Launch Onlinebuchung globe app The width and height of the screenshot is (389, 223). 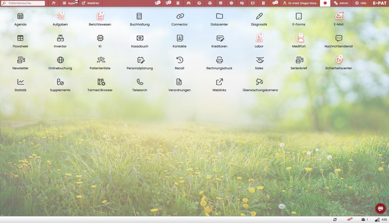[60, 63]
